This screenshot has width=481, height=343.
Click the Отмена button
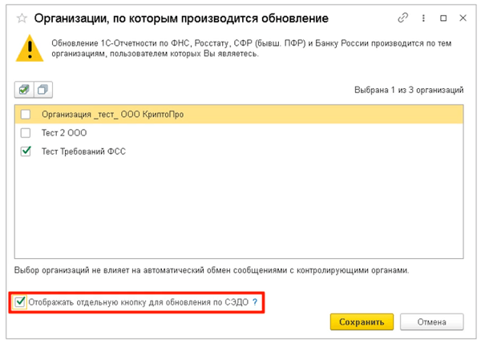431,322
